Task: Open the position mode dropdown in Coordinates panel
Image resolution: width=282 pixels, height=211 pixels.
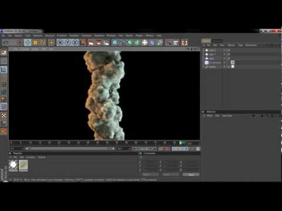Action: (150, 175)
